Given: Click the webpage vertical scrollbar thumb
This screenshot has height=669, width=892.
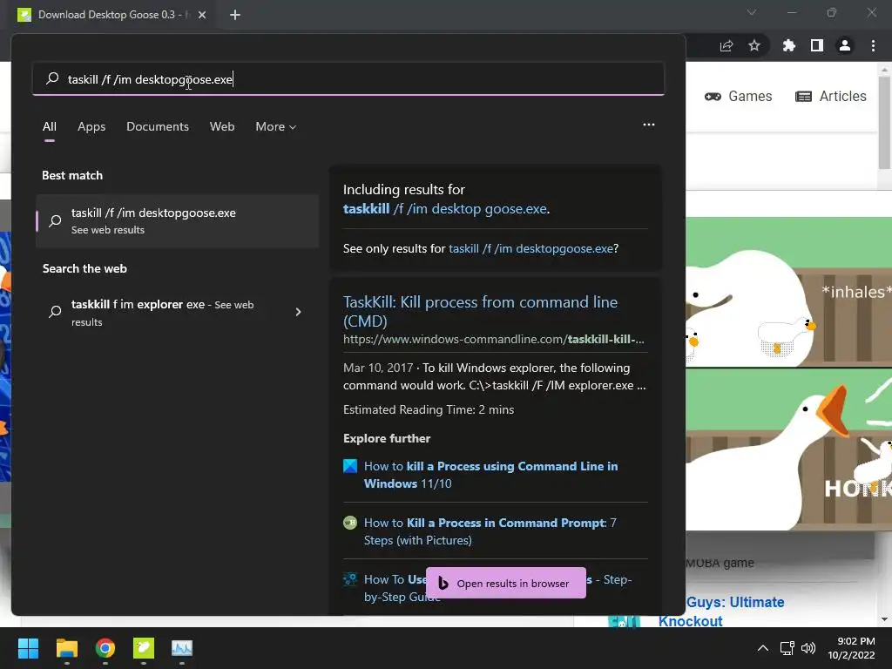Looking at the screenshot, I should (884, 122).
